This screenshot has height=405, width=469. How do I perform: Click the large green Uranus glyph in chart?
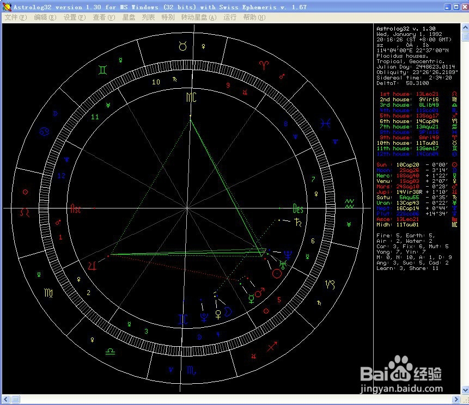point(283,264)
